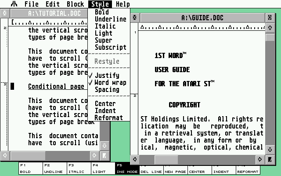The width and height of the screenshot is (281, 176).
Task: Click the INDENT function key button
Action: coord(223,170)
